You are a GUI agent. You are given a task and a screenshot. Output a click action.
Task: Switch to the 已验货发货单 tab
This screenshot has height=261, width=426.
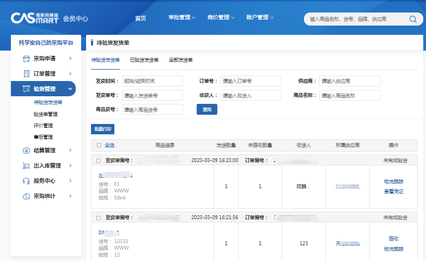click(144, 60)
